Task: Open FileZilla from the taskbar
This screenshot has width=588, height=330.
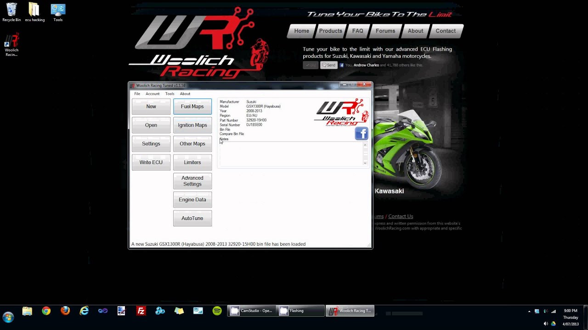Action: click(x=141, y=311)
